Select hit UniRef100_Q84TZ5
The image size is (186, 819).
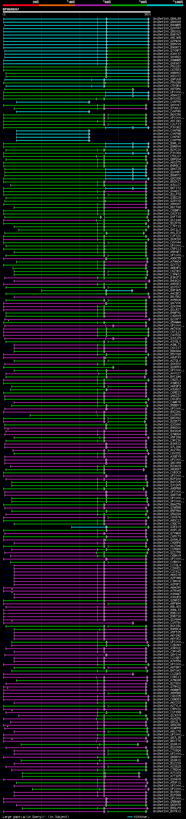[x=167, y=169]
